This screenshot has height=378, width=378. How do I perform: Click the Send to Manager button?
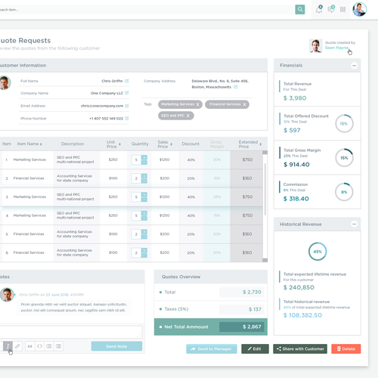(212, 349)
